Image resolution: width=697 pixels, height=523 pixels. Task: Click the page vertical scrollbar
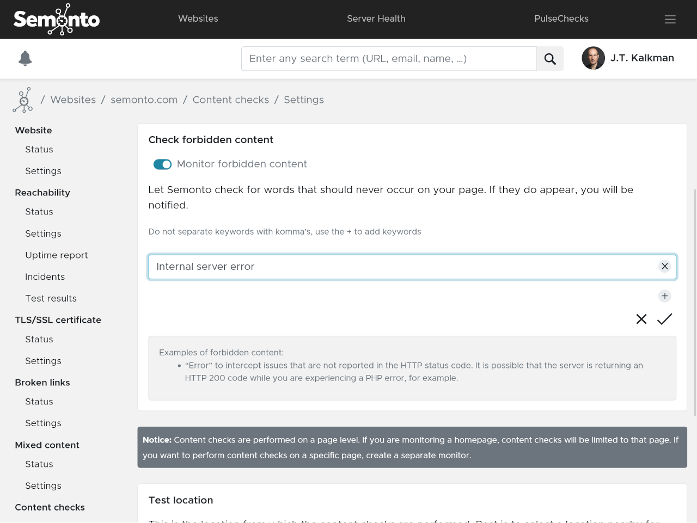coord(695,302)
